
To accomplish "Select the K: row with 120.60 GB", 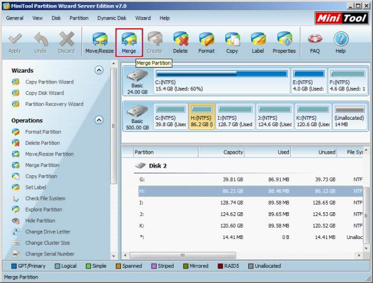I will tap(251, 226).
